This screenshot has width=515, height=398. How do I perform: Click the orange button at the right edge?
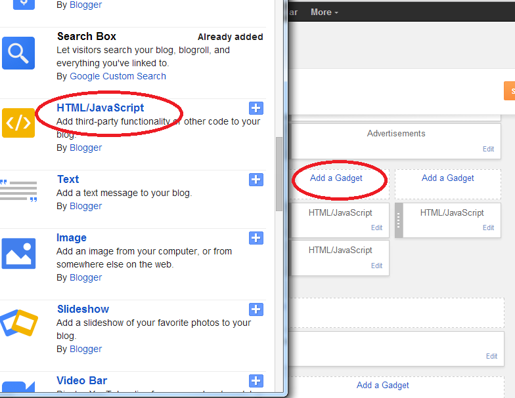click(x=510, y=90)
